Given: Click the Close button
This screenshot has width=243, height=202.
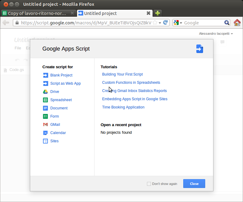Looking at the screenshot, I should coord(194,183).
